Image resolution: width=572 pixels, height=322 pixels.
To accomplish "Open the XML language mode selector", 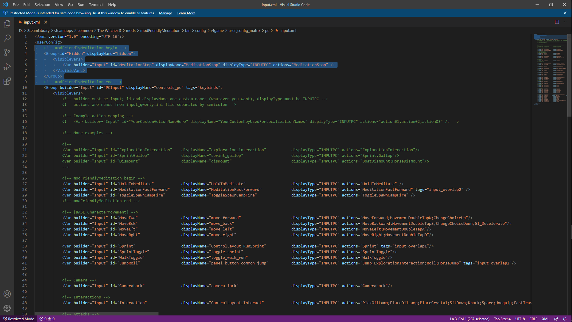I will tap(545, 319).
